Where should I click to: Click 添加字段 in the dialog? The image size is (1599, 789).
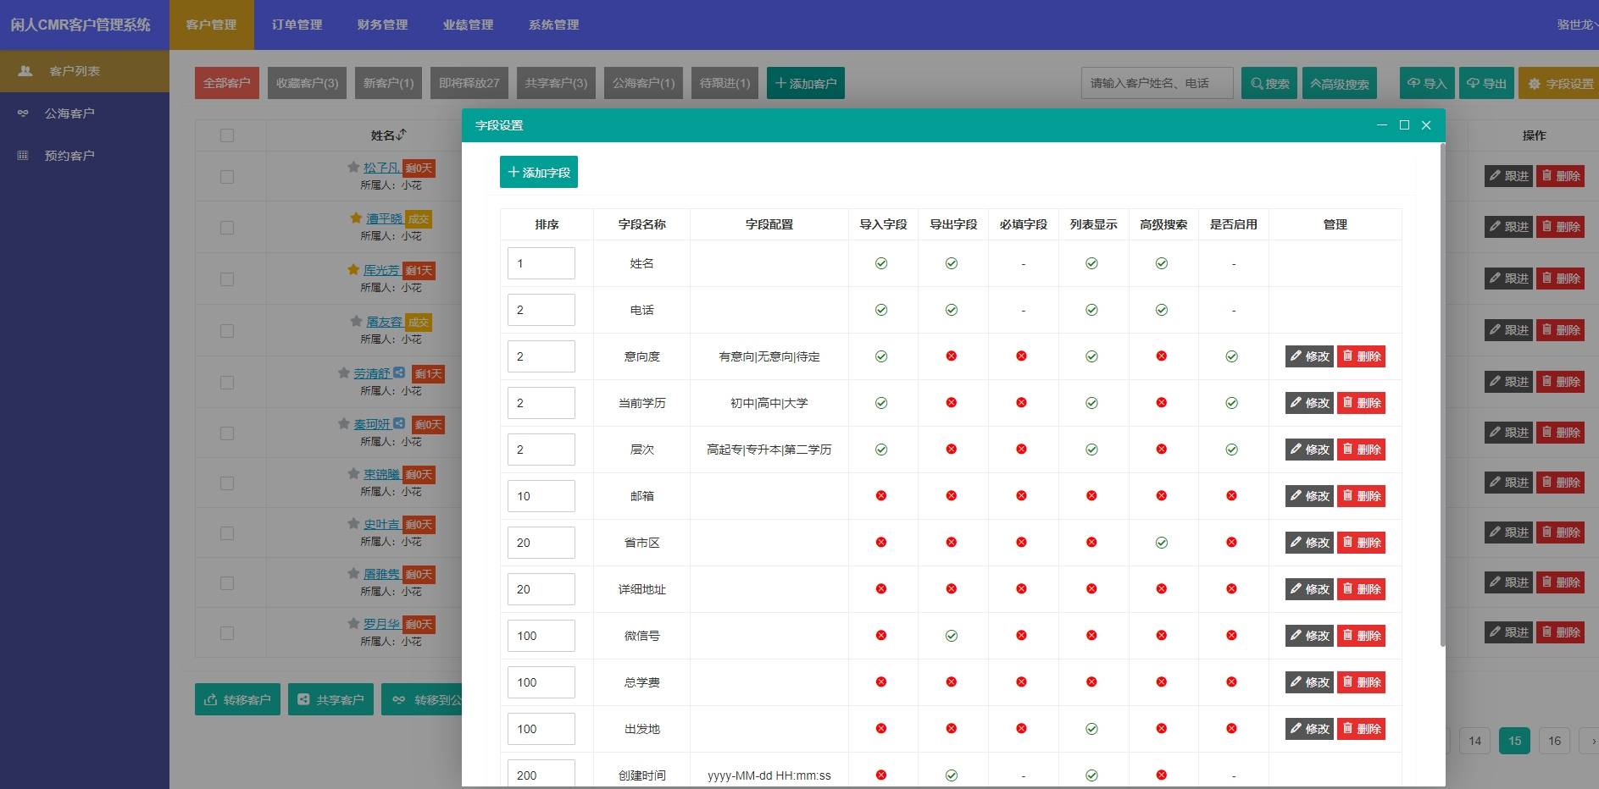pos(539,172)
